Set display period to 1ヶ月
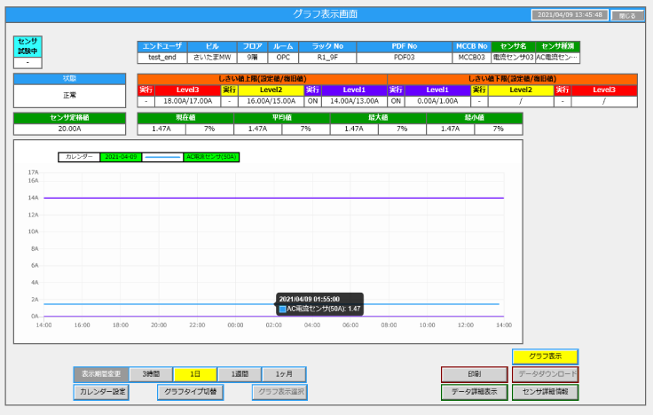The height and width of the screenshot is (415, 653). click(284, 374)
